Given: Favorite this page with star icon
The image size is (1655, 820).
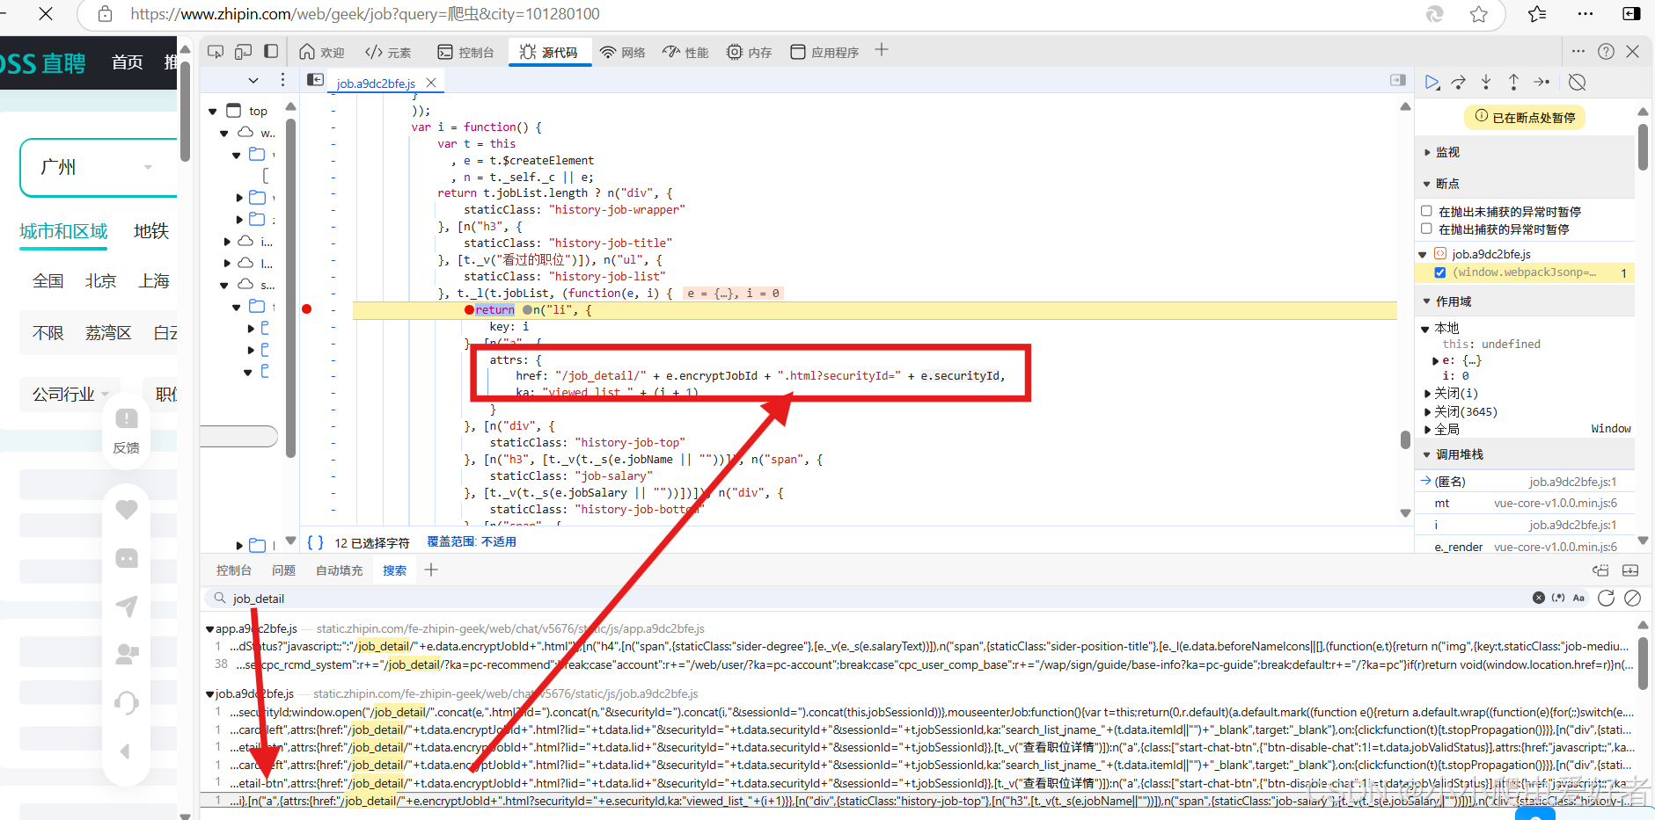Looking at the screenshot, I should [1479, 14].
